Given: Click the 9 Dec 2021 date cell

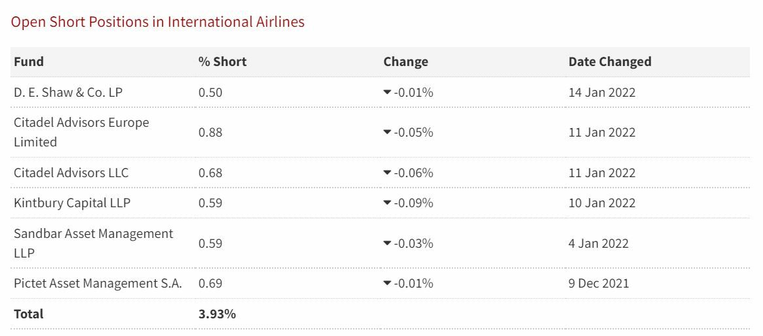Looking at the screenshot, I should (x=598, y=283).
